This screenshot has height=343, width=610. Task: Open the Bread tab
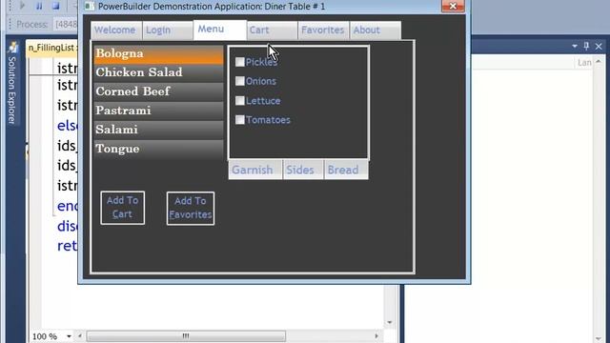346,170
